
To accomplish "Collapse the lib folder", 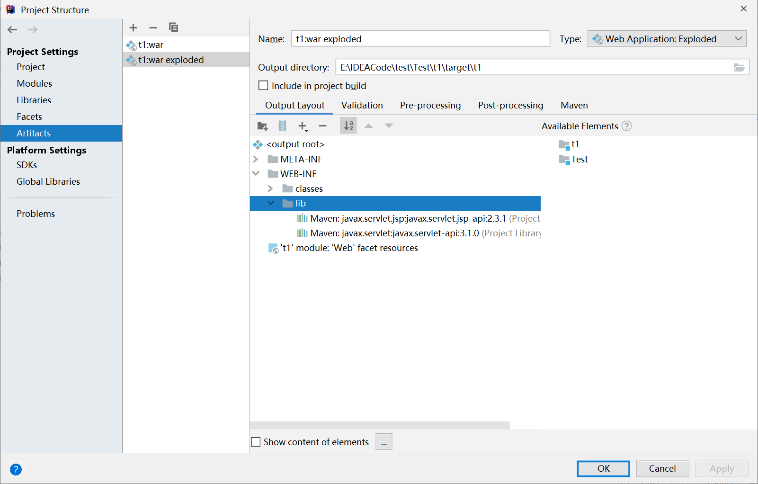I will pos(271,203).
